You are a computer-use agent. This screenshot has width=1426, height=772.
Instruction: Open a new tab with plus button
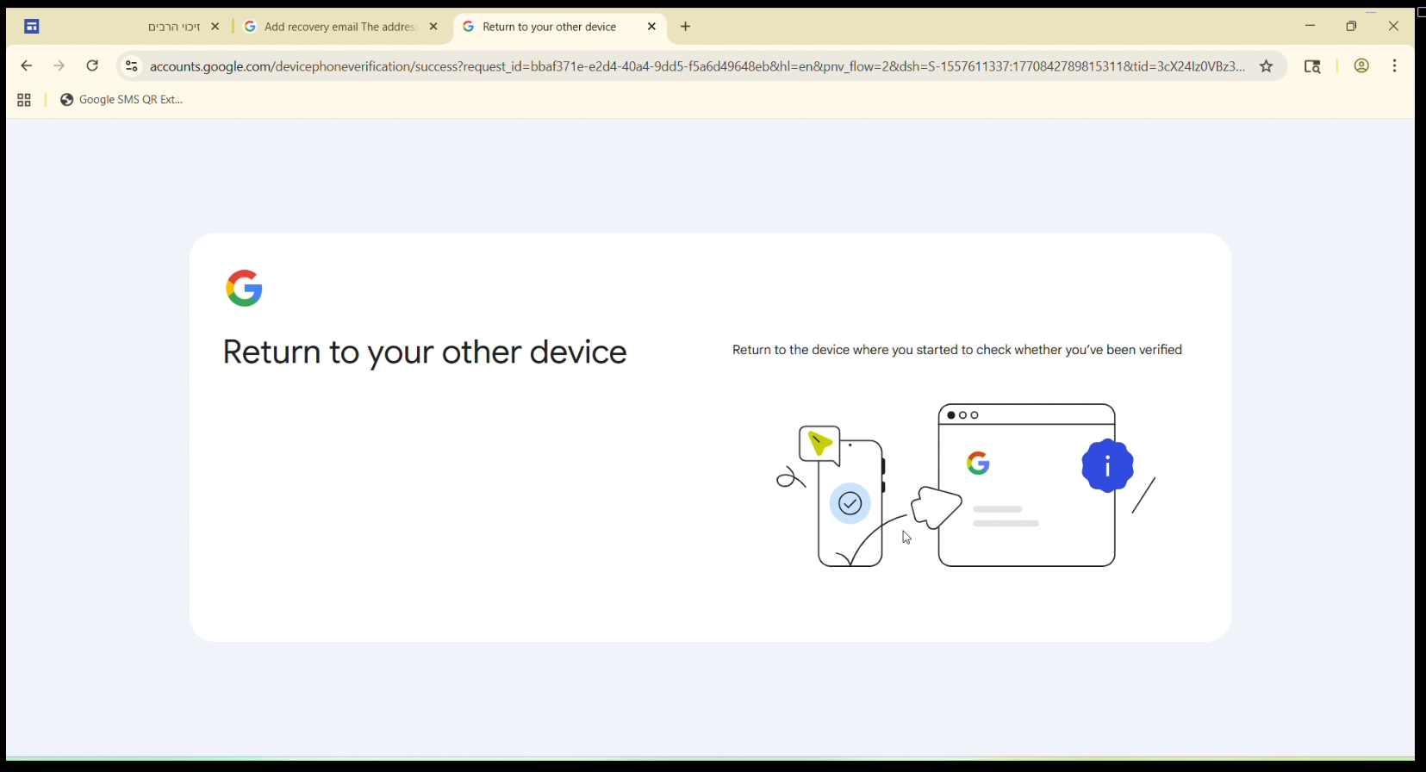(686, 28)
